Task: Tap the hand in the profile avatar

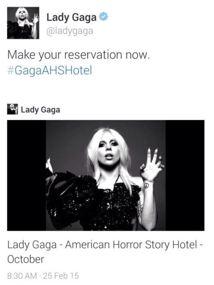Action: (x=36, y=19)
